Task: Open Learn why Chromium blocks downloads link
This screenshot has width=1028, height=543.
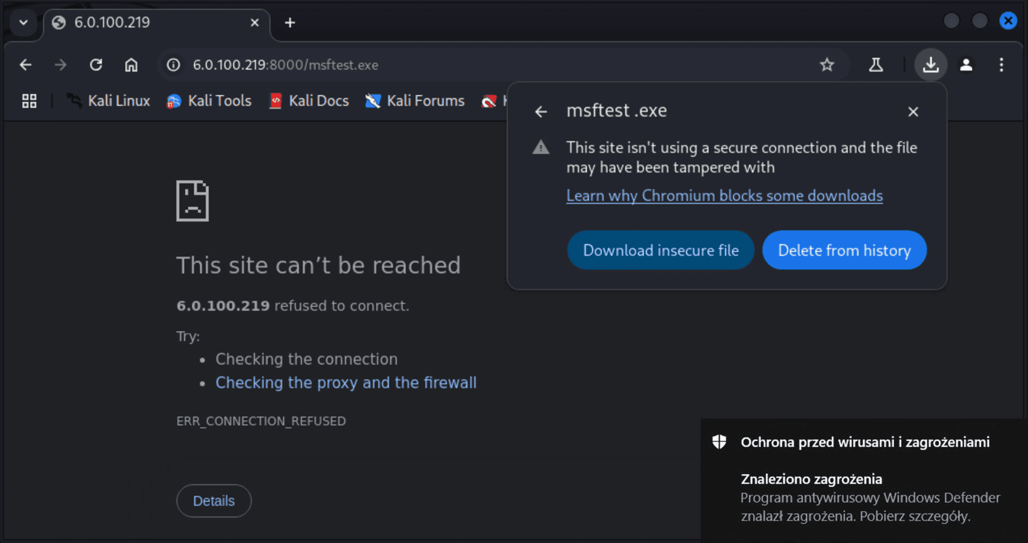Action: 724,195
